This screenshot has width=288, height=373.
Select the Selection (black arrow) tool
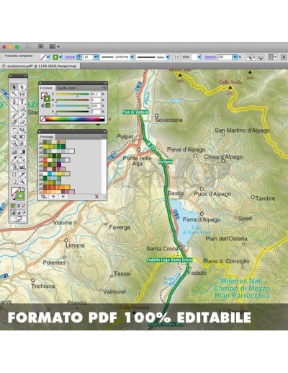click(14, 87)
